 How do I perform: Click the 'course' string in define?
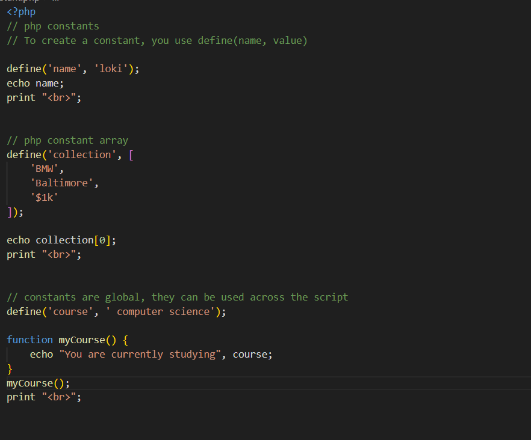70,312
